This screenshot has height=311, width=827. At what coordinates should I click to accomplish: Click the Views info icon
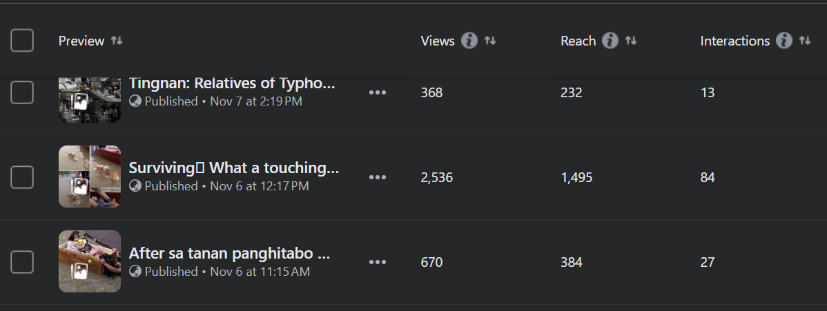[469, 41]
